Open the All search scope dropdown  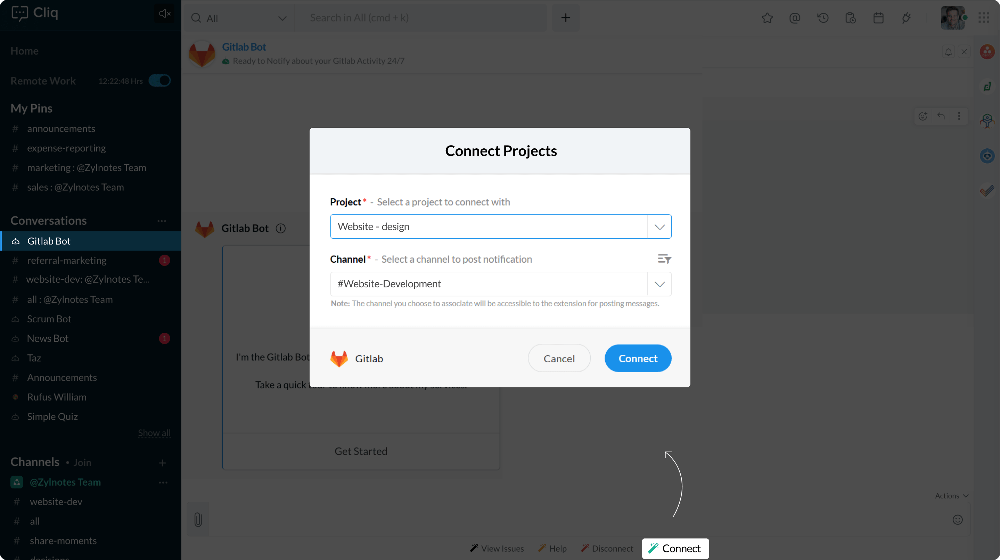(x=239, y=18)
